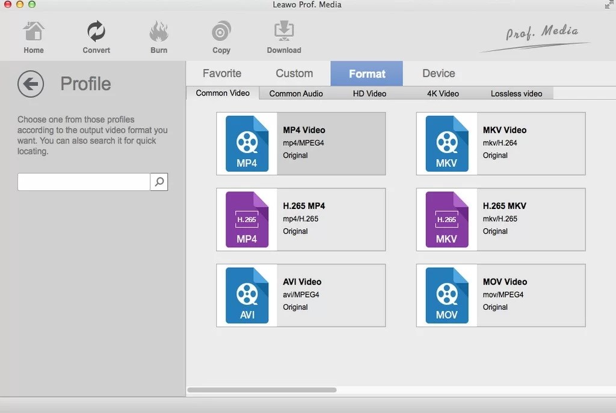The image size is (616, 413).
Task: Show the 4K Video formats
Action: point(443,93)
